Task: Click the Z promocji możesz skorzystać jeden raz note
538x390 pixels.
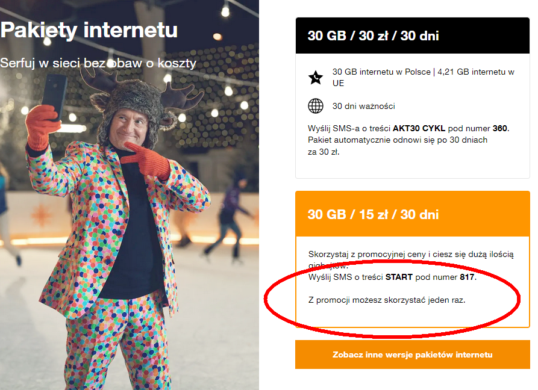Action: (387, 299)
